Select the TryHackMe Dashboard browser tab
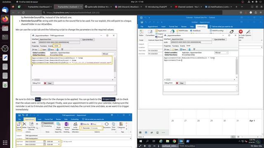Screen dimensions: 264x148 pos(38,7)
